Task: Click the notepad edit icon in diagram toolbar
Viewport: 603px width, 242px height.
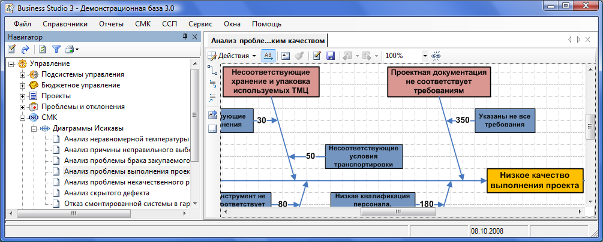Action: coord(317,55)
